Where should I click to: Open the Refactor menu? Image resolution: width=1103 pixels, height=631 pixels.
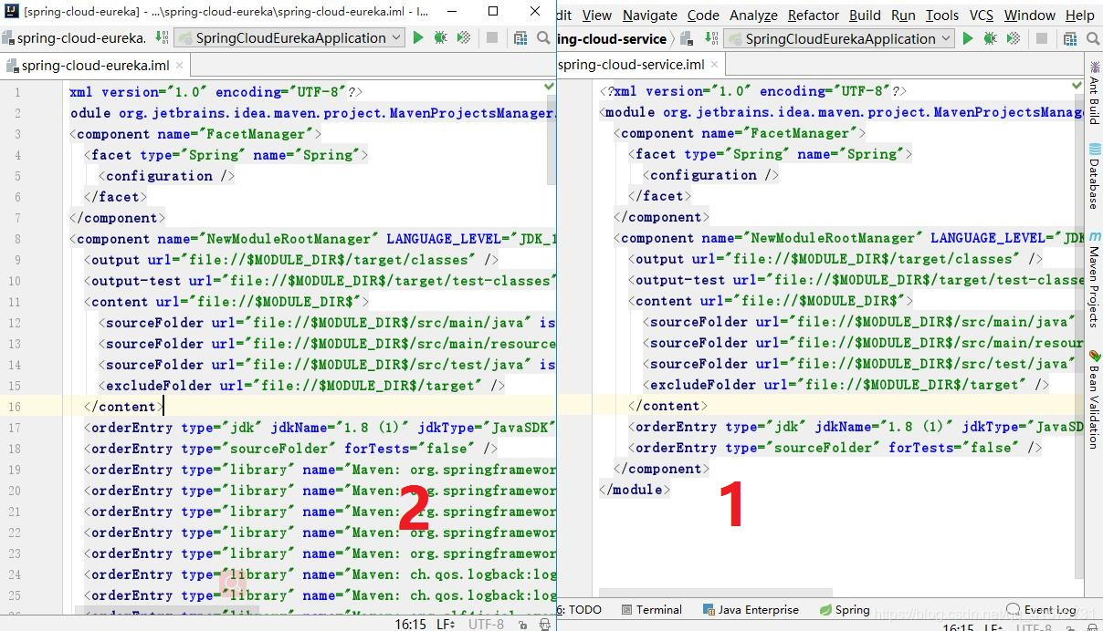[x=814, y=15]
